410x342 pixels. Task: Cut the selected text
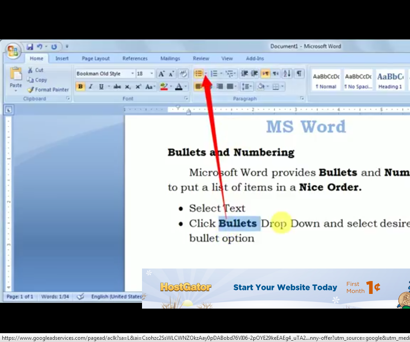coord(36,70)
